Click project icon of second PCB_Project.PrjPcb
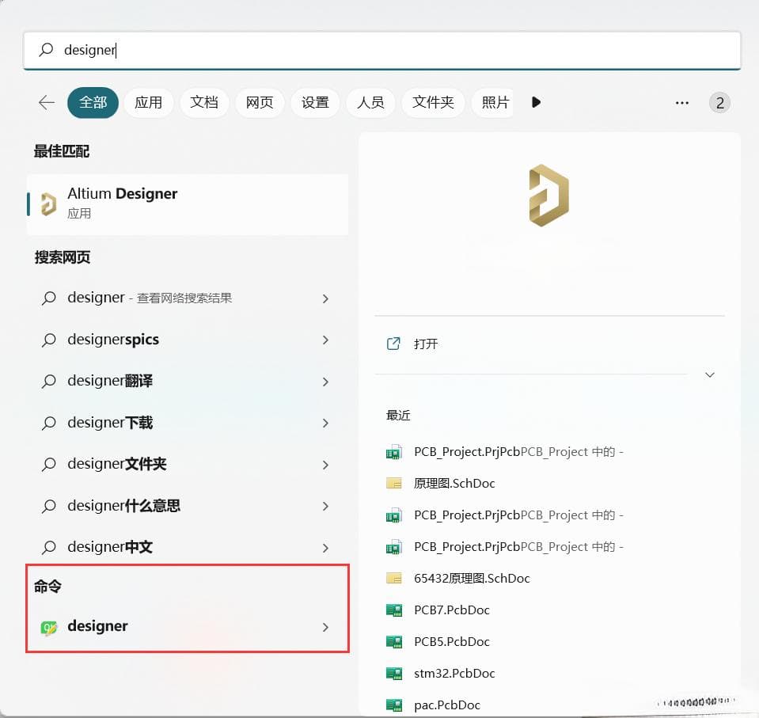This screenshot has height=718, width=759. [x=394, y=515]
